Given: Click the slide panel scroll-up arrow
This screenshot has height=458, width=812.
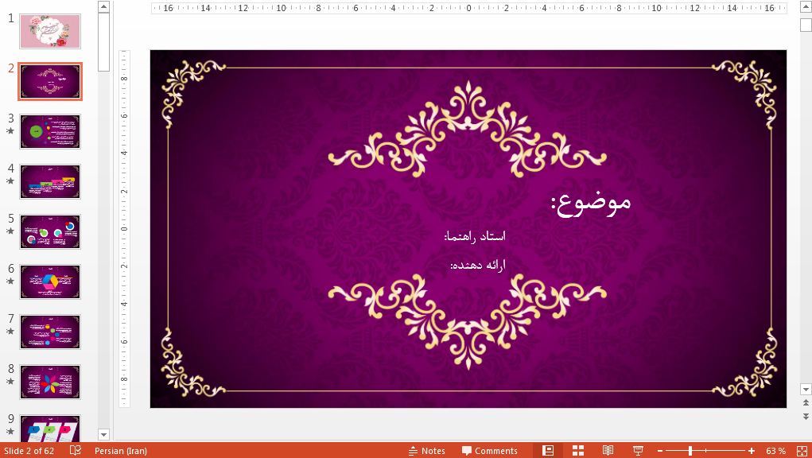Looking at the screenshot, I should 103,7.
